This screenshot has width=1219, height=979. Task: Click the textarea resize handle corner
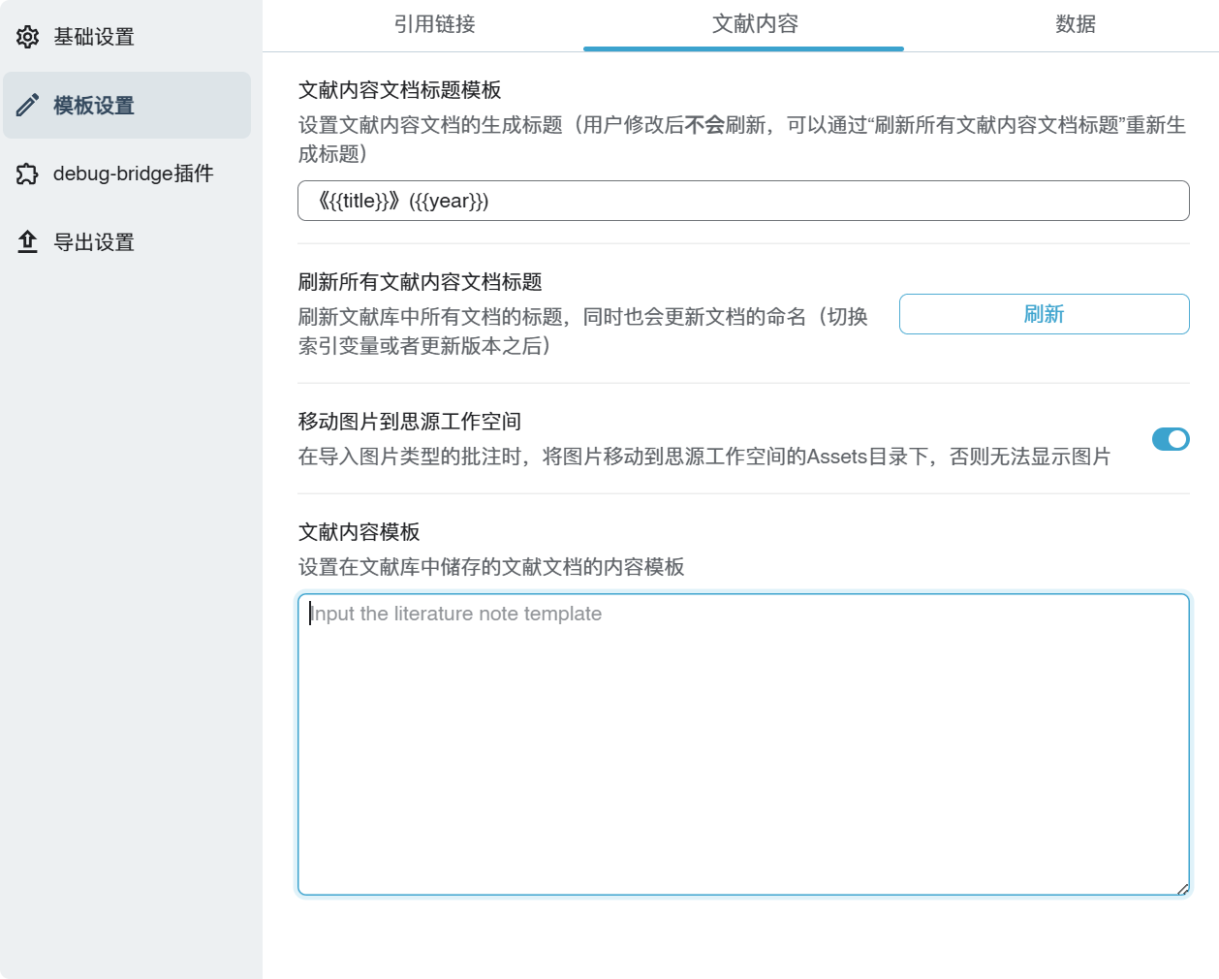(1182, 889)
